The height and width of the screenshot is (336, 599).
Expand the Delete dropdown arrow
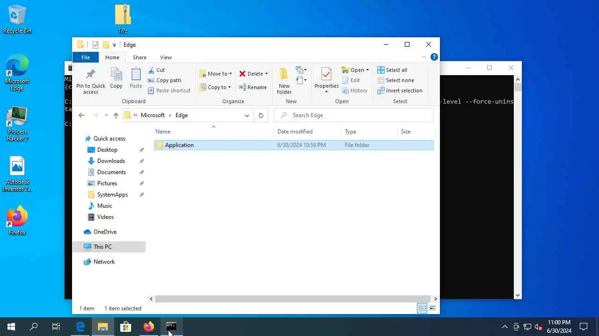[x=266, y=74]
